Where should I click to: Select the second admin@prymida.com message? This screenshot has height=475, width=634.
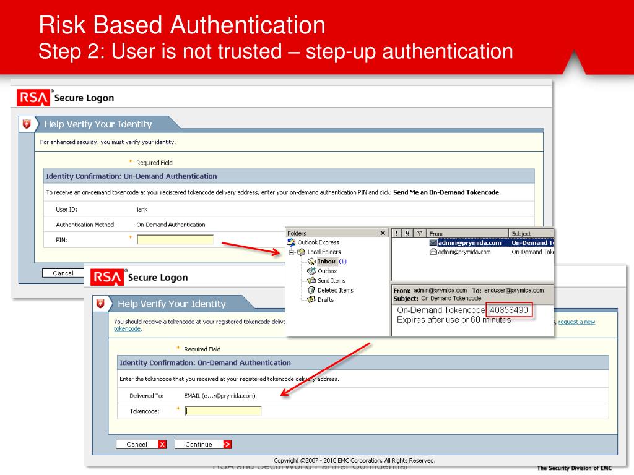(x=472, y=252)
